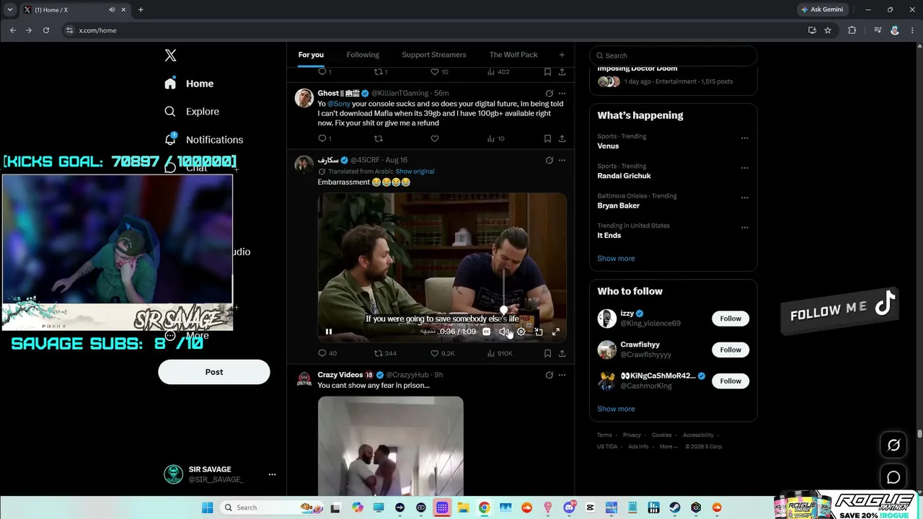923x519 pixels.
Task: Bookmark Ghost's Sony post
Action: (x=547, y=138)
